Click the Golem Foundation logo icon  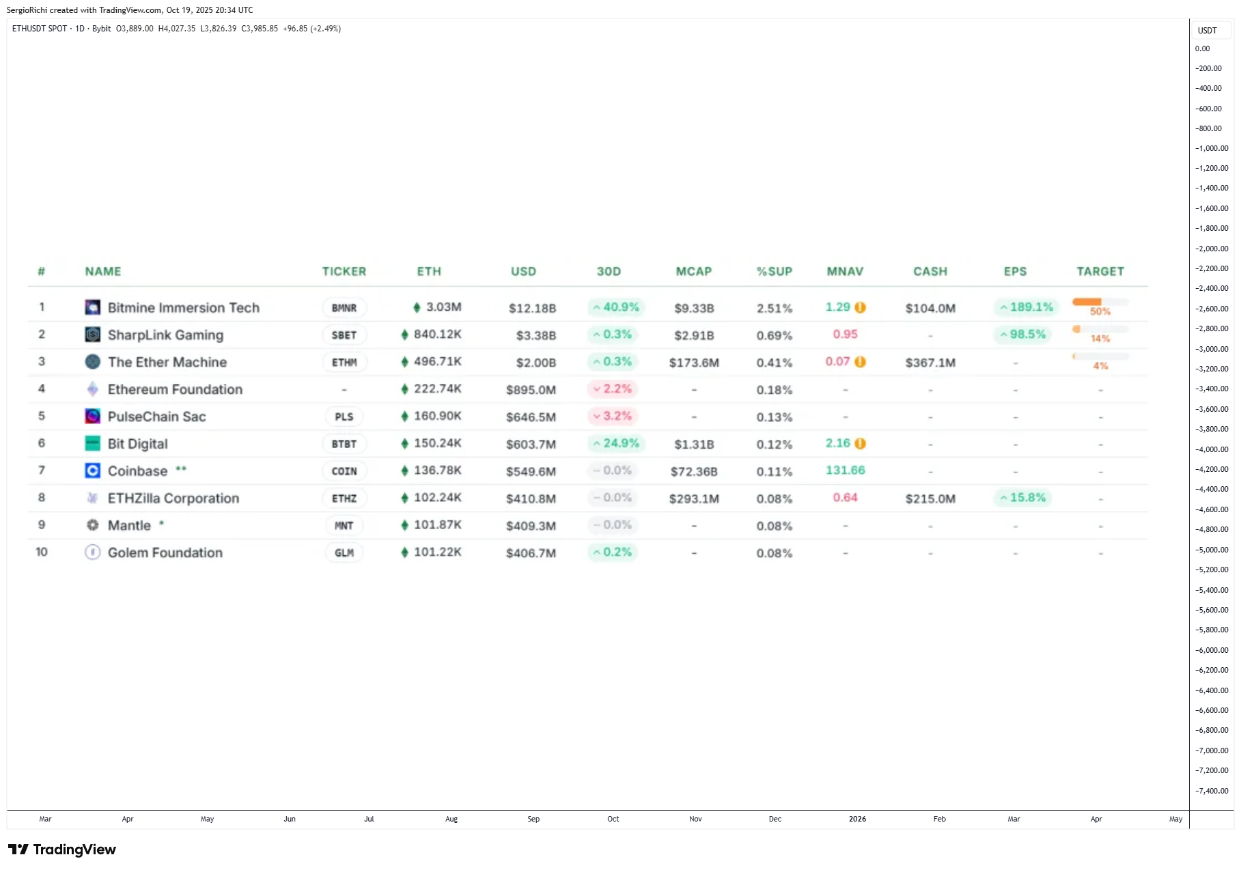pos(92,552)
